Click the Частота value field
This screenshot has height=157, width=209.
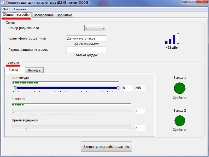140,111
